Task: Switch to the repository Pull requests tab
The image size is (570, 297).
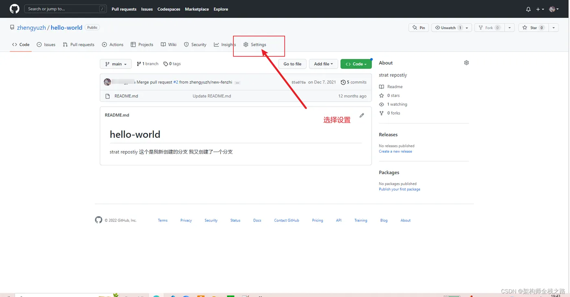Action: 79,45
